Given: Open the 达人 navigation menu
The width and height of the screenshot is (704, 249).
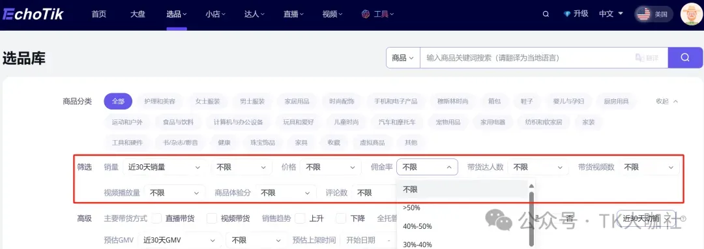Looking at the screenshot, I should tap(255, 14).
